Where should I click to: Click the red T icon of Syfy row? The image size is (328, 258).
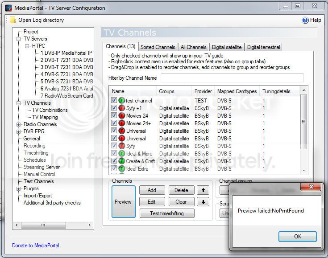click(121, 146)
